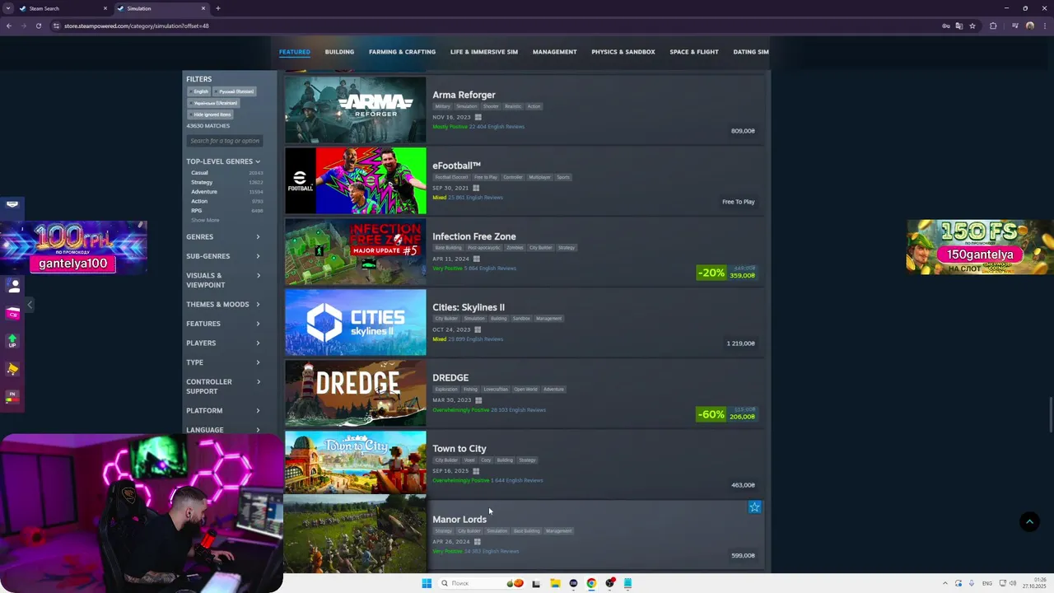1054x593 pixels.
Task: Open the Dating Sim category tab
Action: pyautogui.click(x=751, y=52)
